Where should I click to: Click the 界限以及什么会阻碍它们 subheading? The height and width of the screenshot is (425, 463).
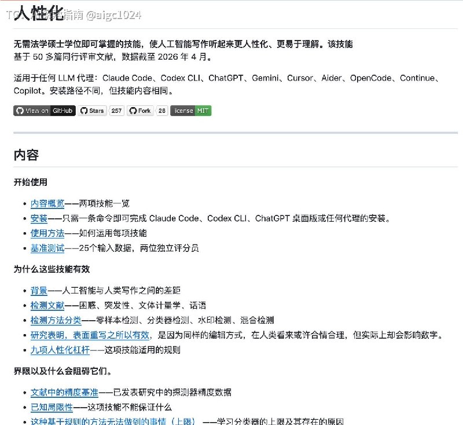coord(63,371)
